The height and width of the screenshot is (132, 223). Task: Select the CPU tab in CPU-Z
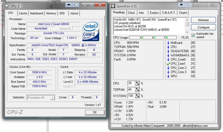pyautogui.click(x=10, y=13)
